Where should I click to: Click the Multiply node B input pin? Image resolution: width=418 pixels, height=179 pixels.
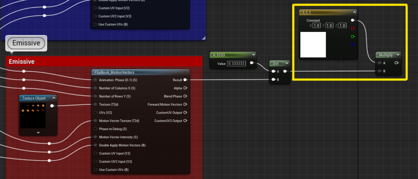tap(380, 71)
